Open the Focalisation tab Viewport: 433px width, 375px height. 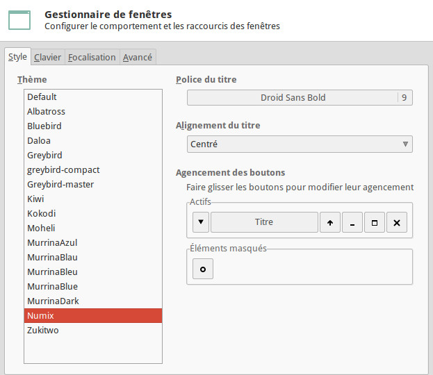92,57
